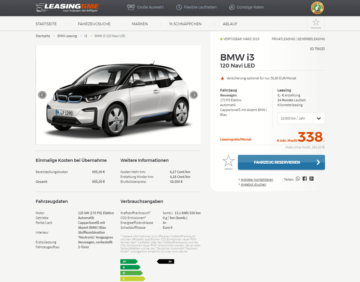This screenshot has width=360, height=282.
Task: Click the B efficiency class bar
Action: coord(132,273)
